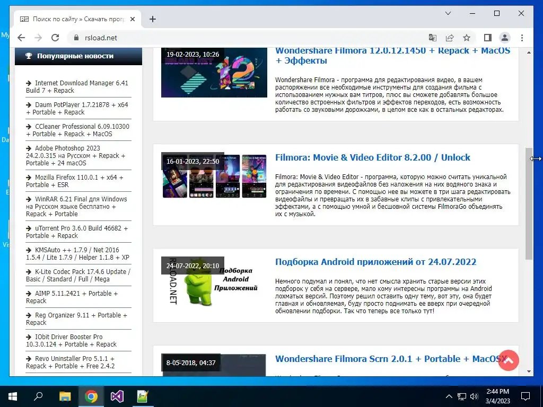Click the 8-05-2018, 04:37 date badge

(x=191, y=362)
